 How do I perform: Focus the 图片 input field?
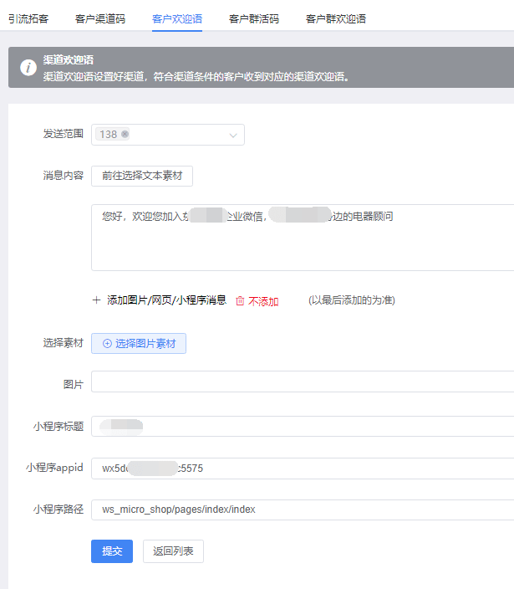303,382
